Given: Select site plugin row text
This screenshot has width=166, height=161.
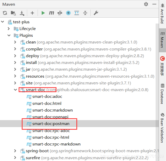Looking at the screenshot, I should [x=78, y=83].
